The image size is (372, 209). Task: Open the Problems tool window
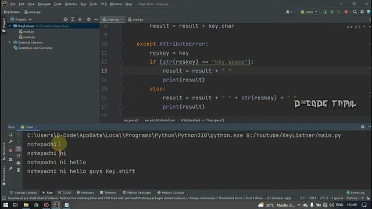[x=85, y=192]
